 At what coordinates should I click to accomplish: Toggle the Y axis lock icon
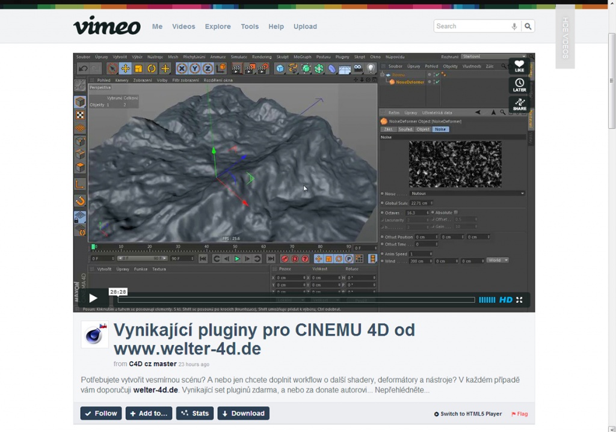click(194, 68)
